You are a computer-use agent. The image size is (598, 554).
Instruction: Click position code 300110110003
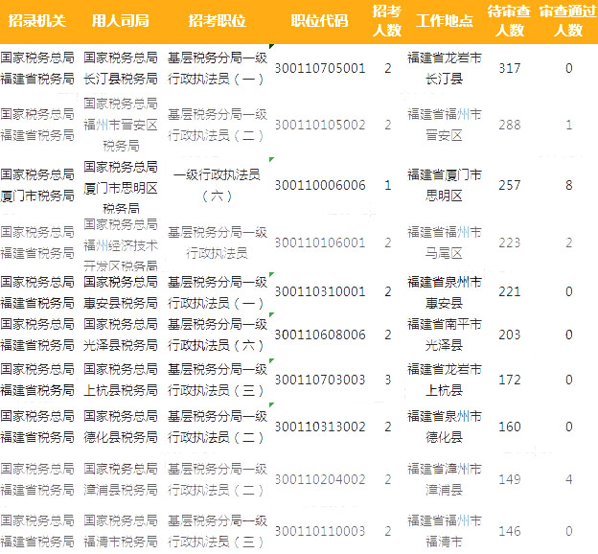click(319, 531)
